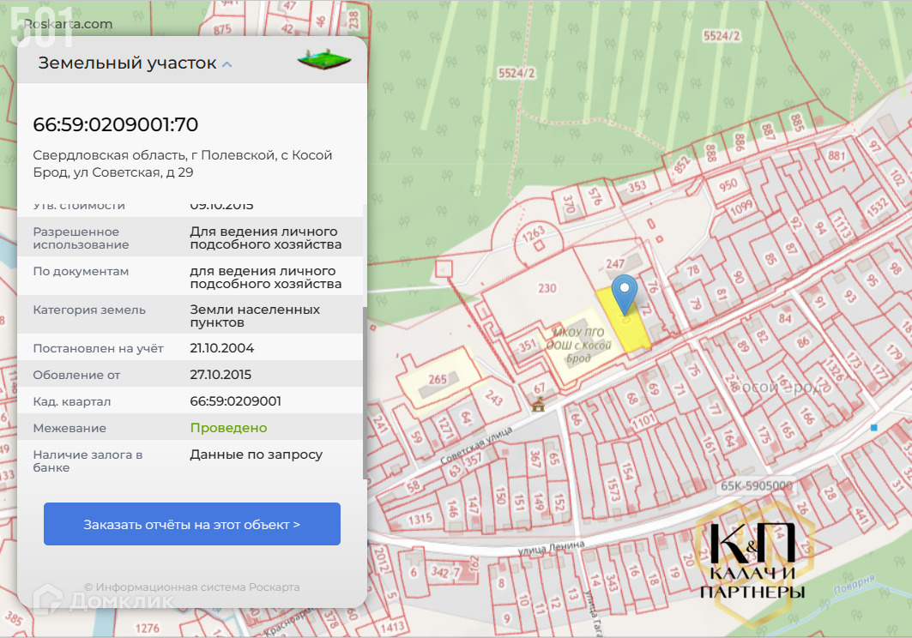Viewport: 912px width, 638px height.
Task: Select parcel 1276 on the map
Action: (148, 628)
